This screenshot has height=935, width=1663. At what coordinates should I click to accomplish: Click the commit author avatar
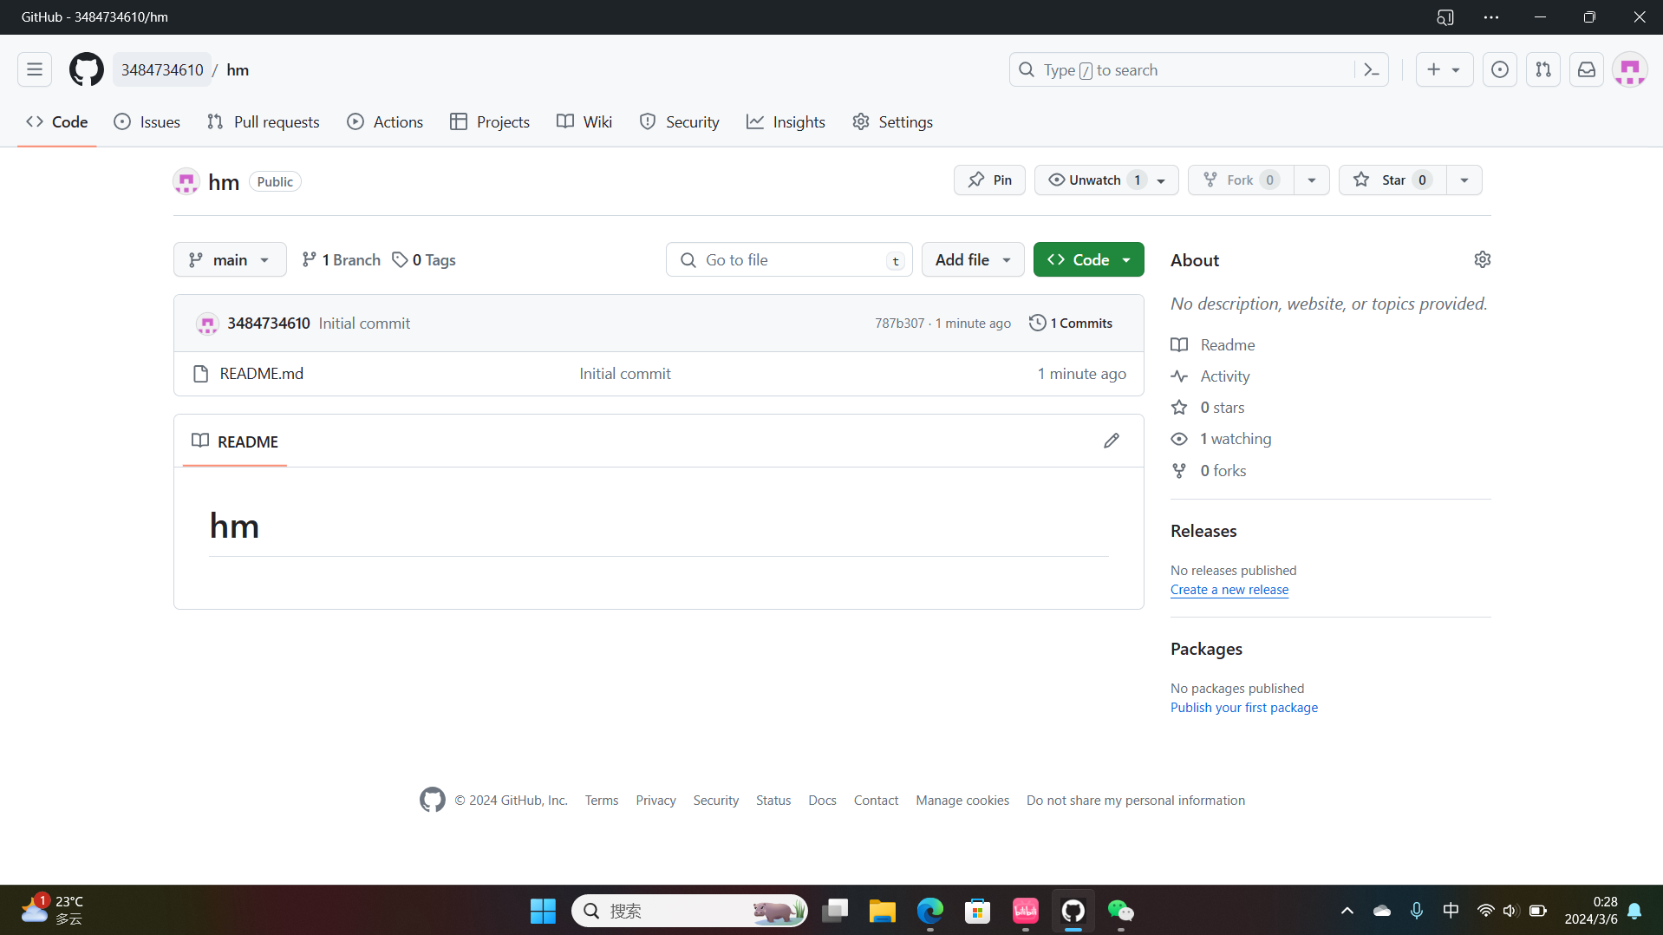(207, 324)
